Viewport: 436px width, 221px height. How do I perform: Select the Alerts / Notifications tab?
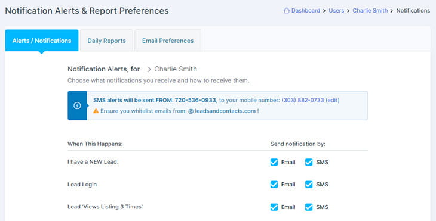[x=42, y=41]
